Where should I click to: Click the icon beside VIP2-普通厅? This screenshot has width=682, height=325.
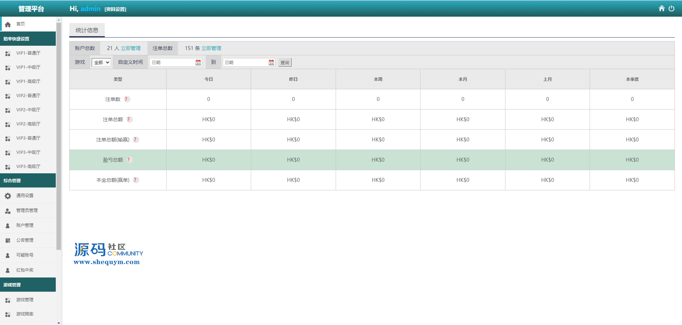[8, 96]
